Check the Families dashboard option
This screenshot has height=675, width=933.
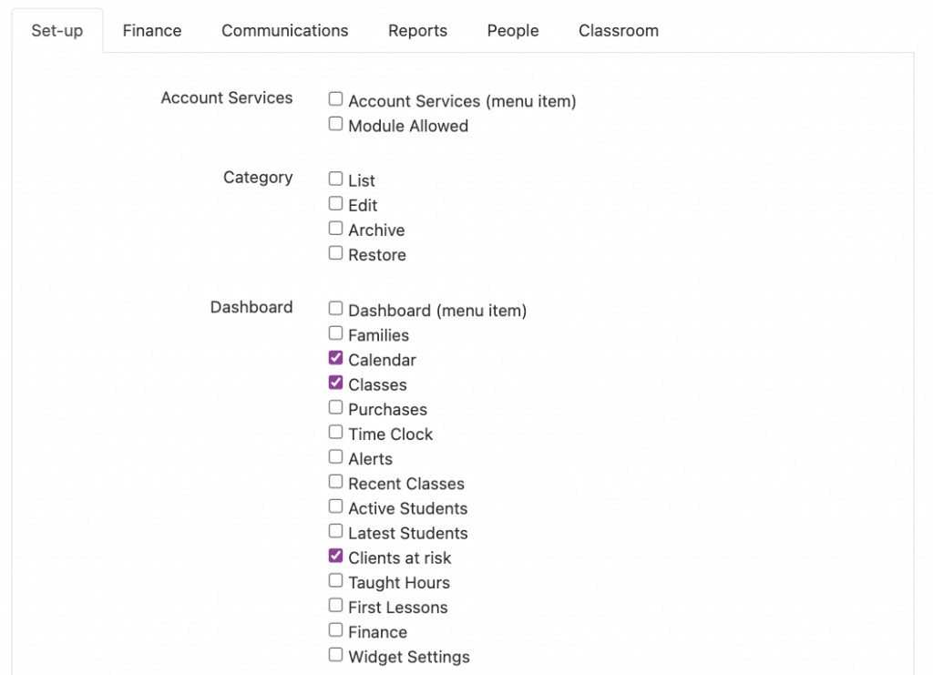[335, 333]
